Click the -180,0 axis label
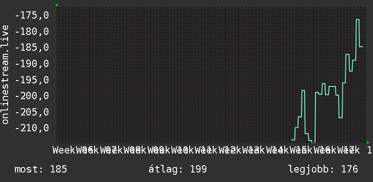This screenshot has height=182, width=373. pyautogui.click(x=32, y=31)
